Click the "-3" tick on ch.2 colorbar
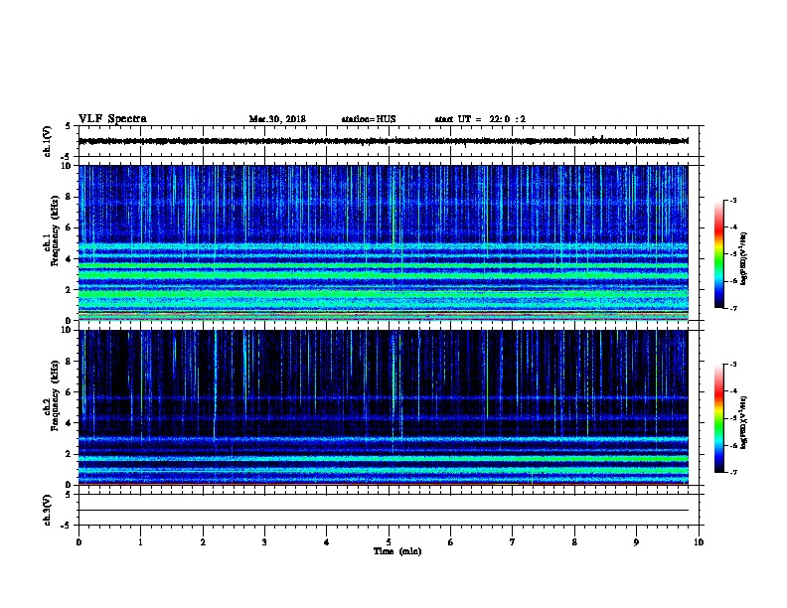Image resolution: width=787 pixels, height=608 pixels. (x=733, y=365)
